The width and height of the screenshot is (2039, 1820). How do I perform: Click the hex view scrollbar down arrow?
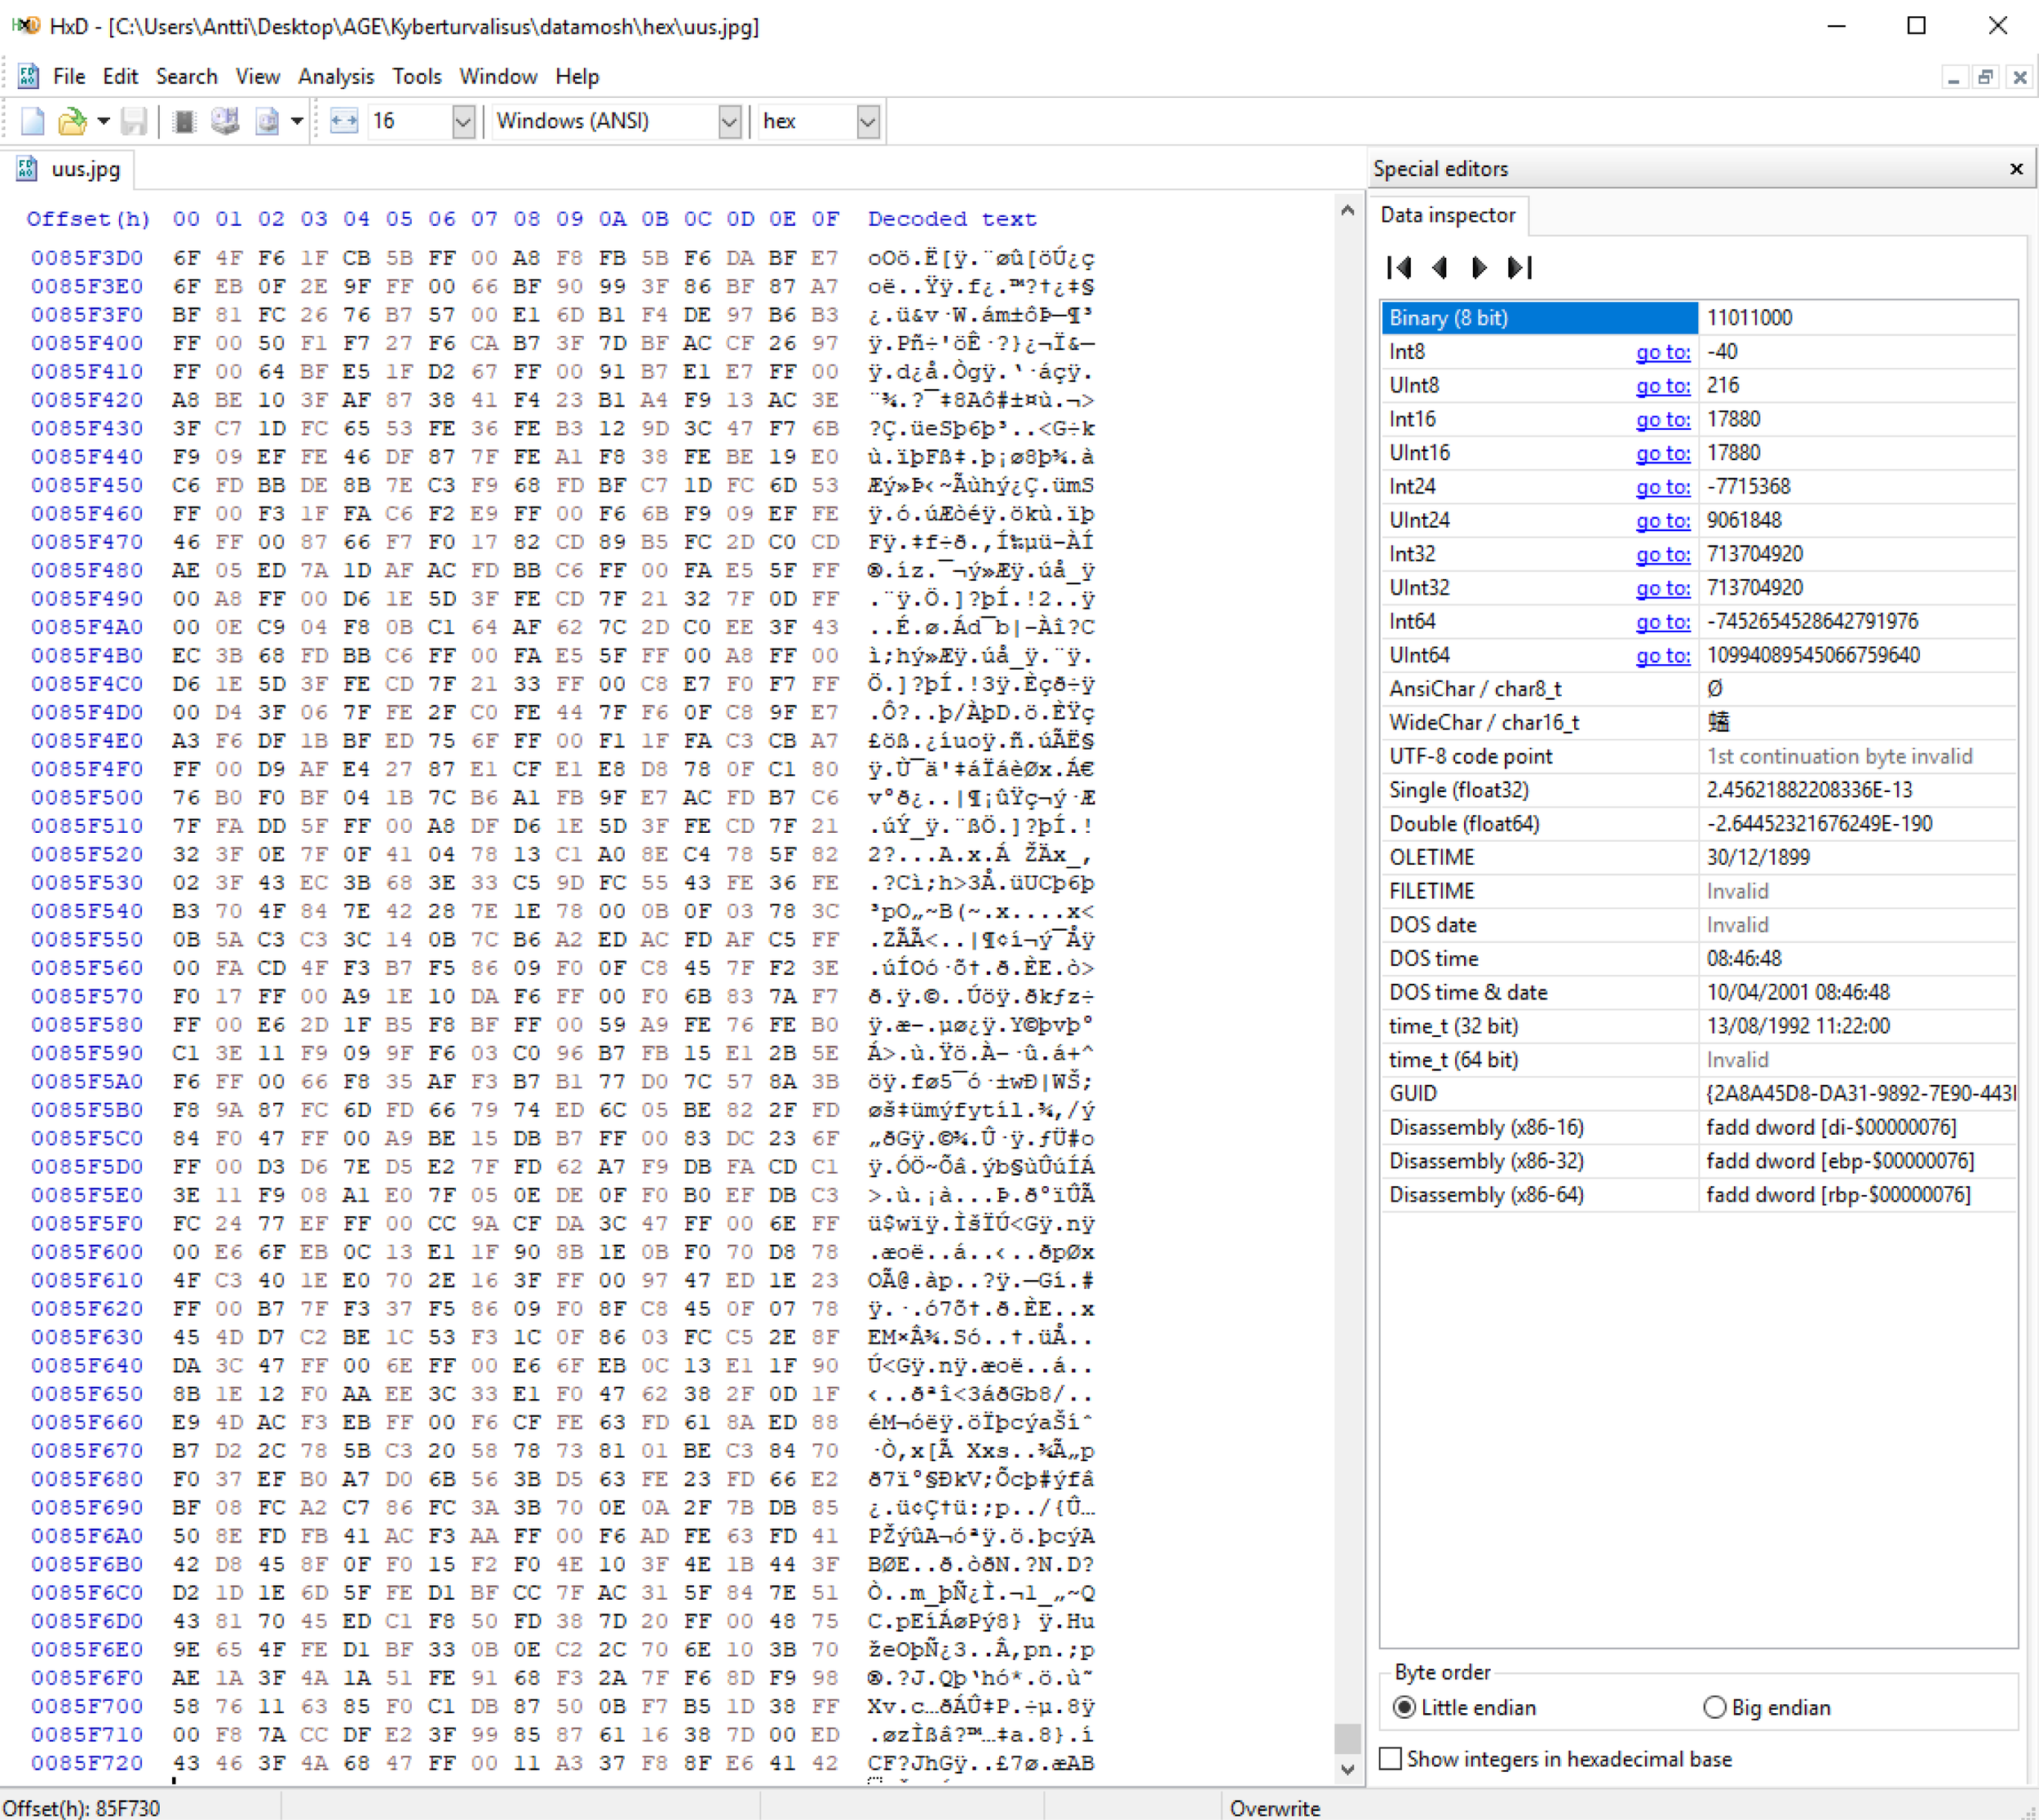click(x=1347, y=1768)
